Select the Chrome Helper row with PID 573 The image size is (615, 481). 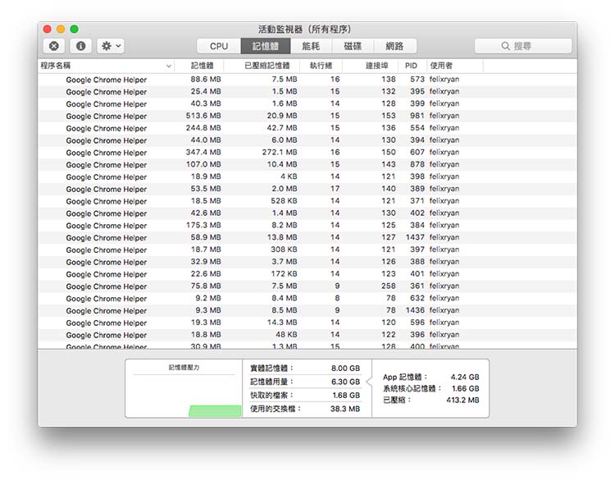point(307,80)
